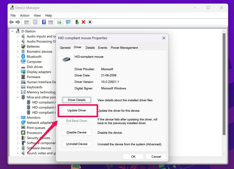The height and width of the screenshot is (169, 234).
Task: Switch to the Power Management tab
Action: pyautogui.click(x=124, y=48)
